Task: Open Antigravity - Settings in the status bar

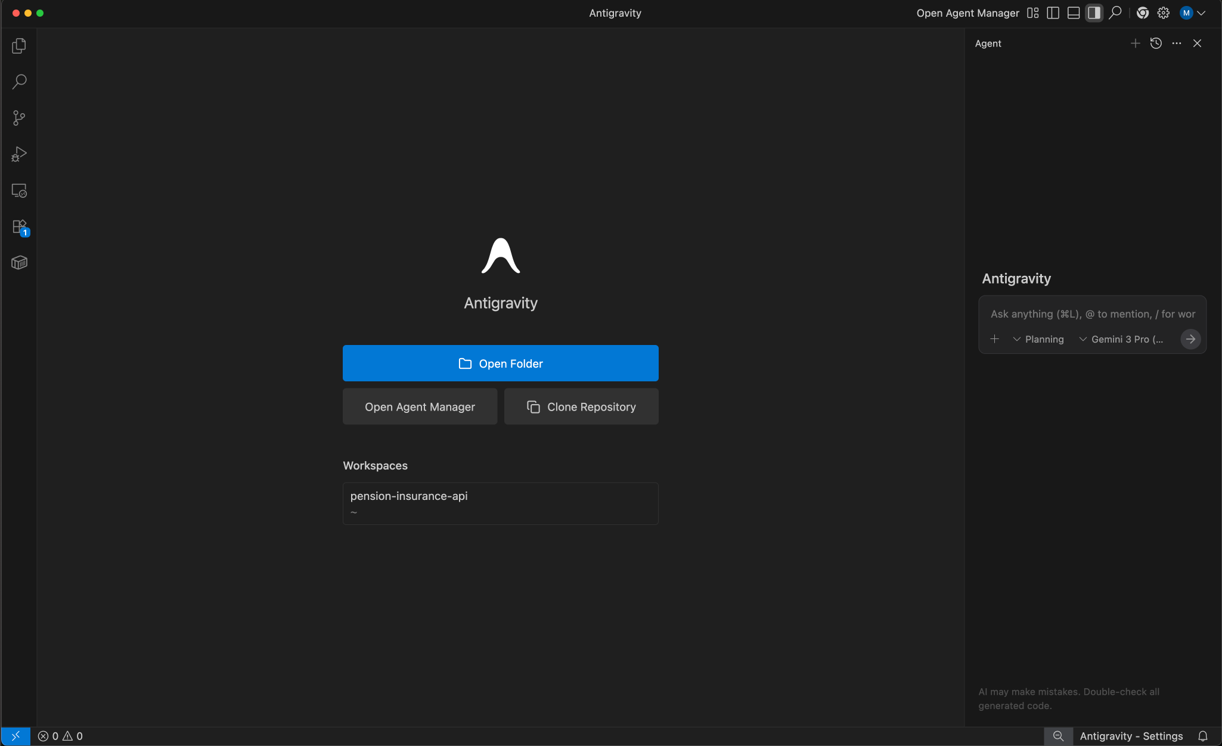Action: coord(1131,736)
